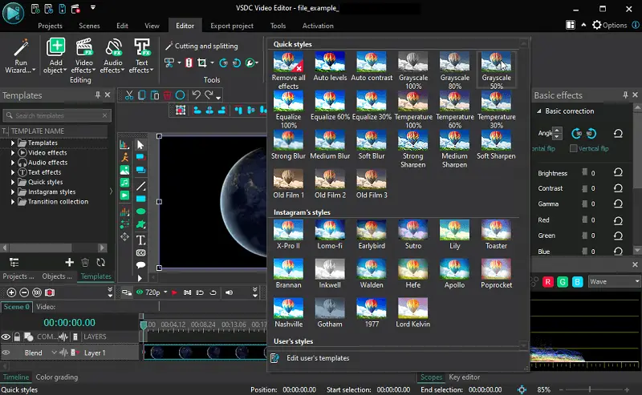
Task: Reset Brightness value icon
Action: point(618,172)
